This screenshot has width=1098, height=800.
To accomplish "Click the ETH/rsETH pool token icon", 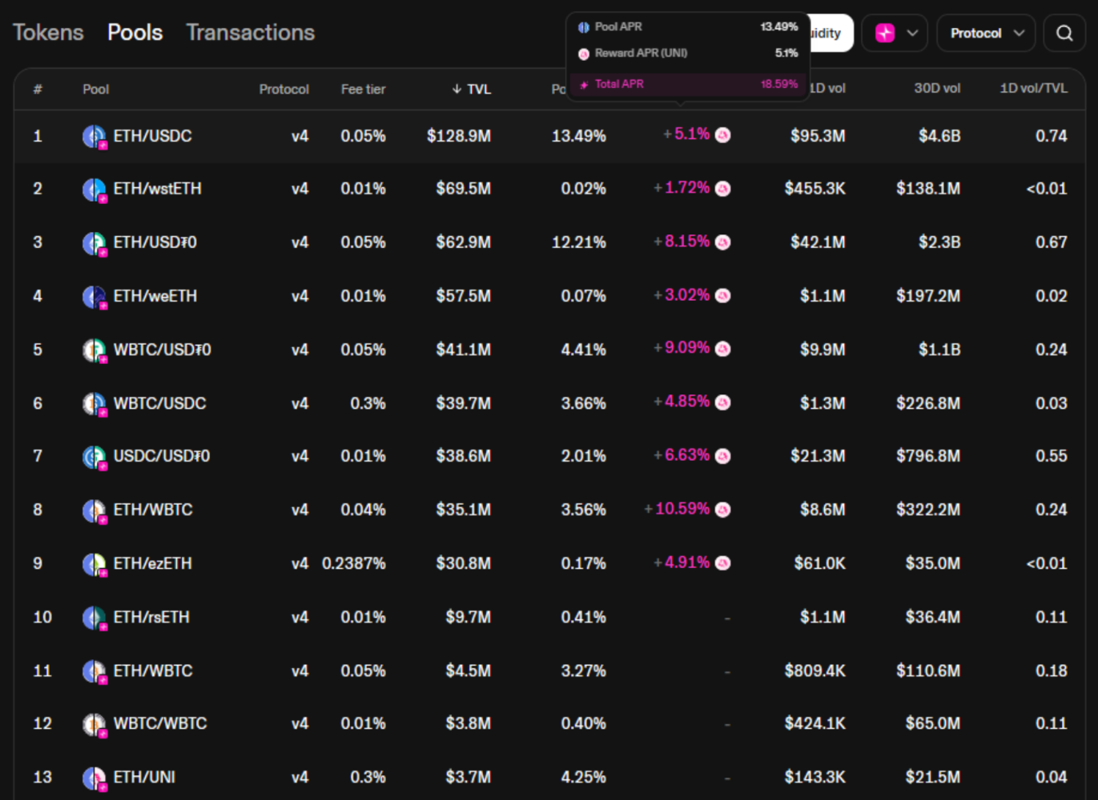I will (x=95, y=618).
